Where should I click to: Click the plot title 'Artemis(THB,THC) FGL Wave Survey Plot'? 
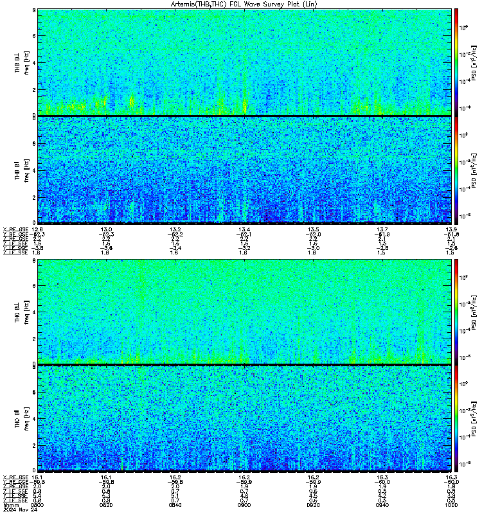[244, 4]
